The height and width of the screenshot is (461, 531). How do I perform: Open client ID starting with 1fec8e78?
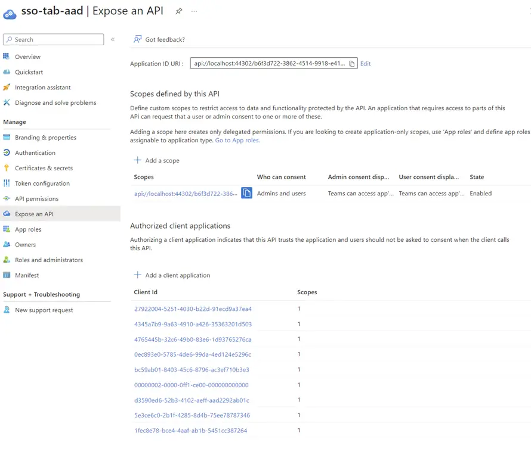coord(190,431)
